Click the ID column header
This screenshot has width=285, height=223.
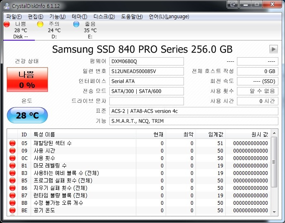pos(24,134)
